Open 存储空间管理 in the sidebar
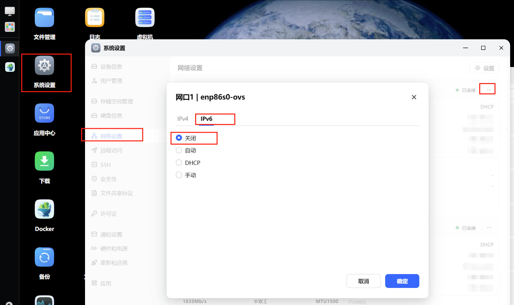The image size is (514, 305). coord(117,101)
